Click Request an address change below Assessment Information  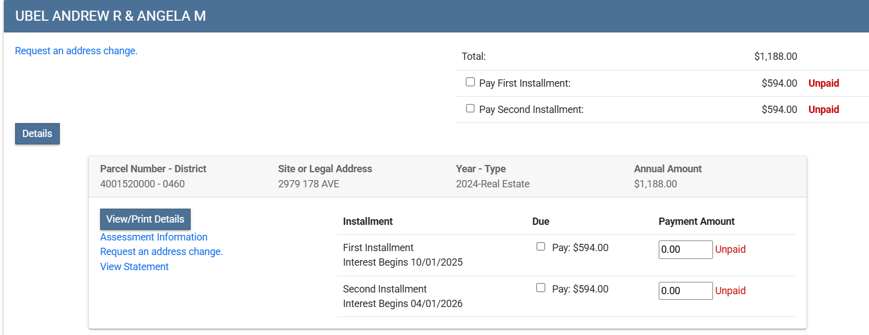[161, 252]
